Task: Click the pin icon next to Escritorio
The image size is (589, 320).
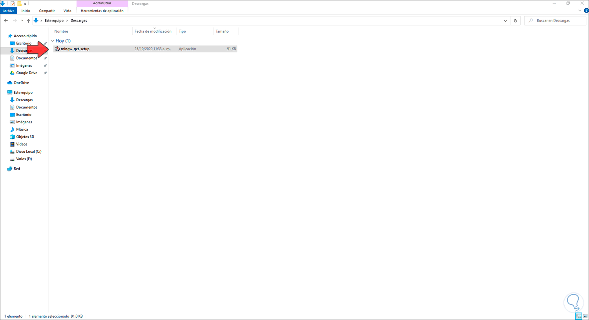Action: (46, 44)
